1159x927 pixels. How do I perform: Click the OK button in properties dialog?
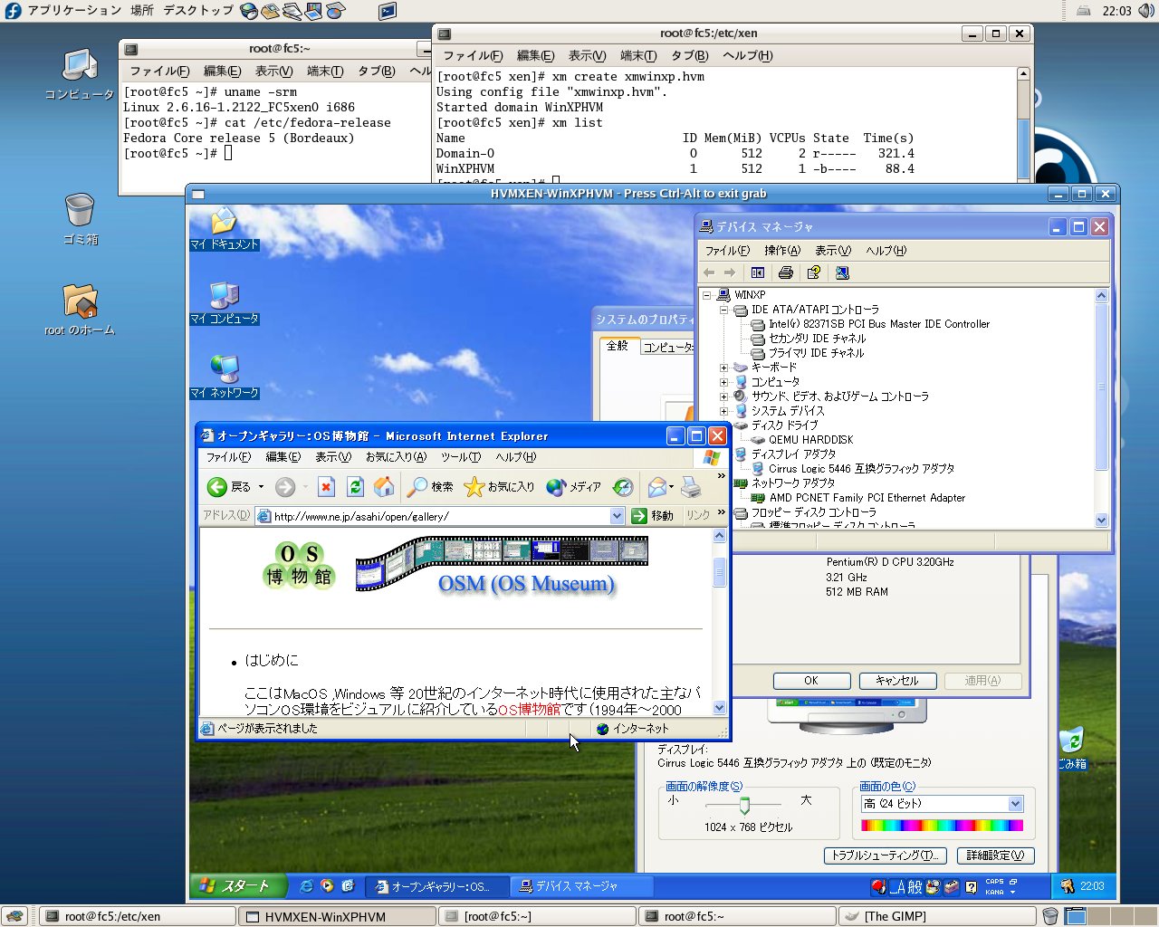point(811,681)
